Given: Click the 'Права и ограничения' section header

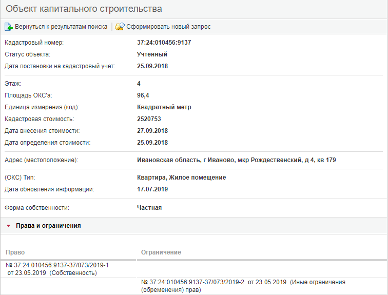Looking at the screenshot, I should click(48, 226).
